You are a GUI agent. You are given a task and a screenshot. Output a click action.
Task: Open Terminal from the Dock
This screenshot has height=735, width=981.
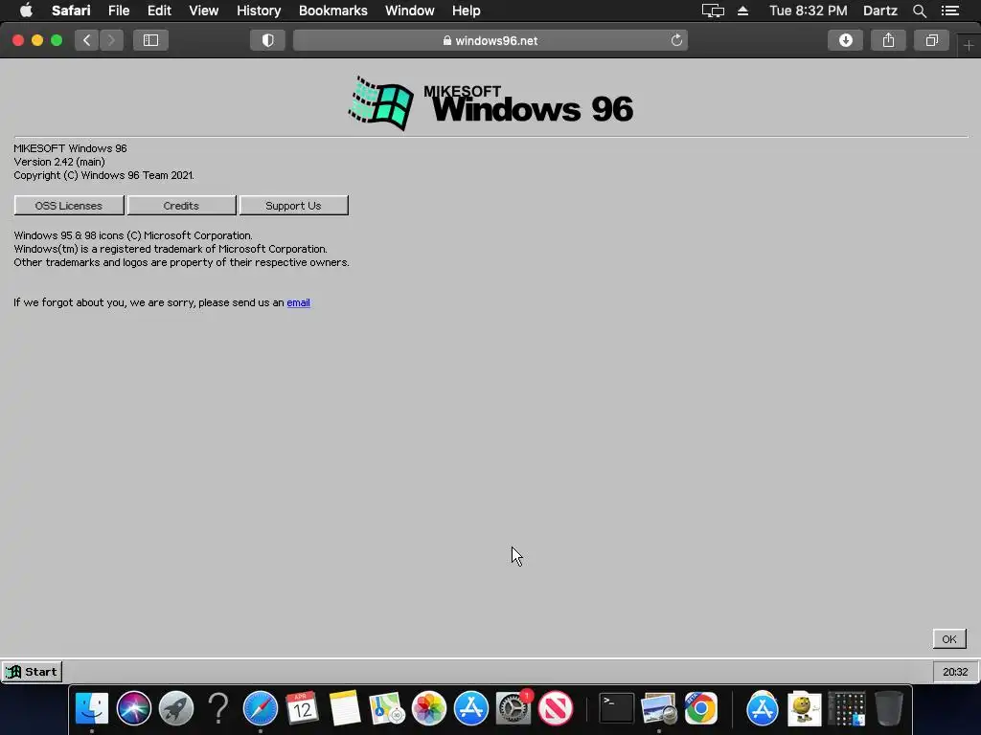(617, 708)
